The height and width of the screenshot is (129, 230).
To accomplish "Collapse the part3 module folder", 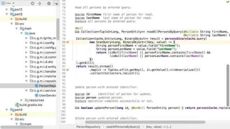I will point(7,14).
